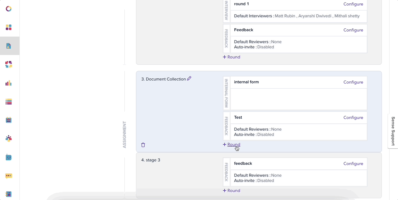This screenshot has width=398, height=200.
Task: Click Configure for the internal form
Action: 353,82
